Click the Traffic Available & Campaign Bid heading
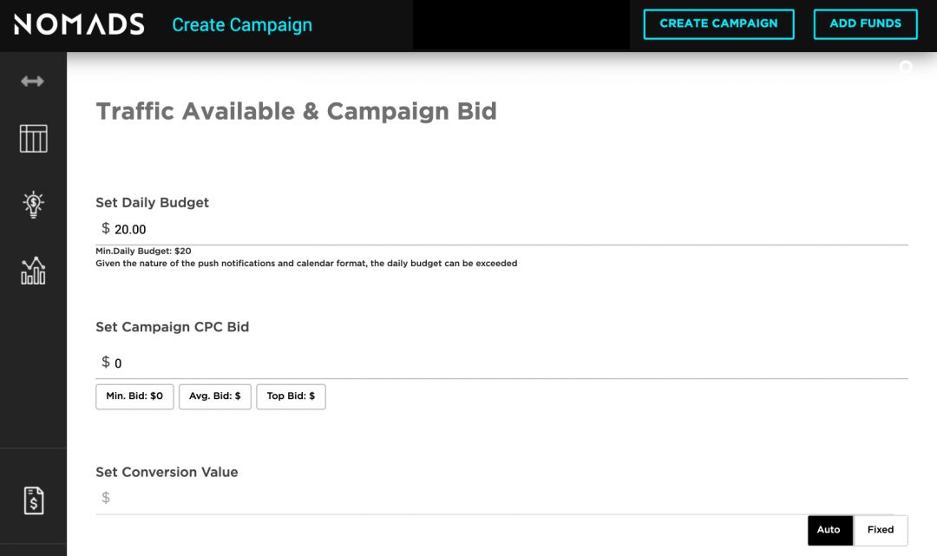This screenshot has width=937, height=556. [296, 111]
